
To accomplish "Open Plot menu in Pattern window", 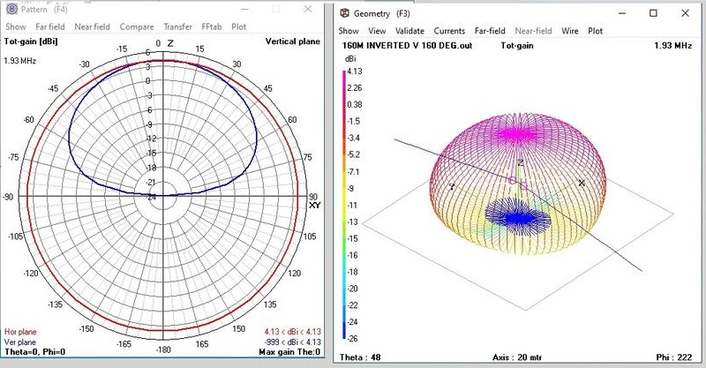I will 239,26.
